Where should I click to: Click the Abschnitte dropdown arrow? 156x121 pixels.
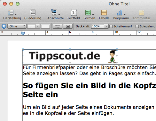coord(59,15)
